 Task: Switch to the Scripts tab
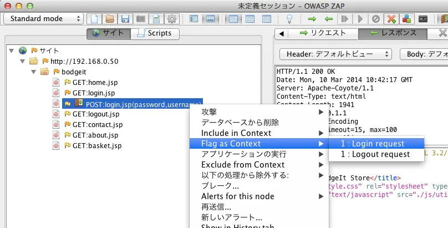(155, 33)
